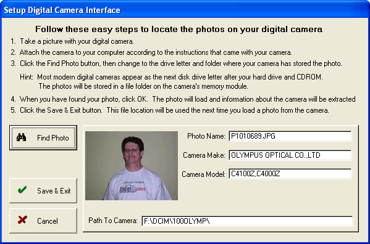Click the binoculars icon on Find Photo
370x244 pixels.
[x=21, y=137]
